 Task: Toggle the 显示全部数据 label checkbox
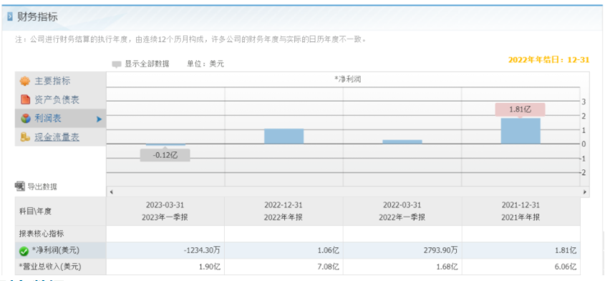click(117, 64)
